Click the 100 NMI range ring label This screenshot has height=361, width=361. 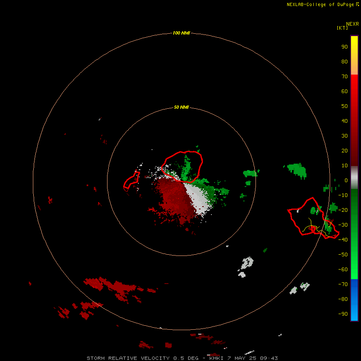coord(181,33)
